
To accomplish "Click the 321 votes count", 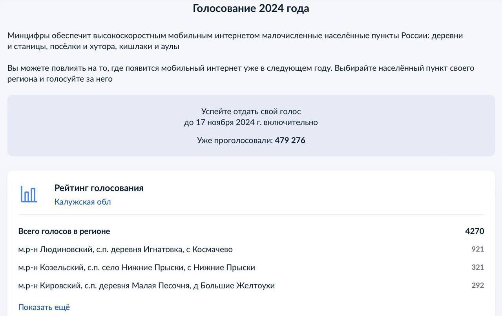I will pyautogui.click(x=478, y=267).
